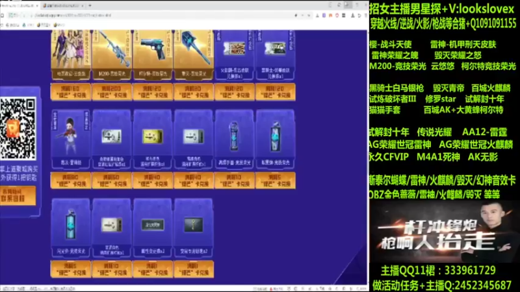Click redeem button under fire kirin ticket
Screen dimensions: 520x292
pyautogui.click(x=235, y=91)
